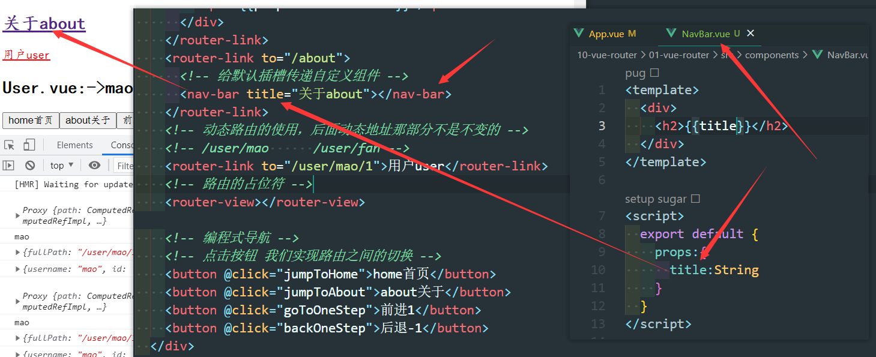Viewport: 876px width, 357px height.
Task: Open the components breadcrumb segment
Action: click(772, 55)
